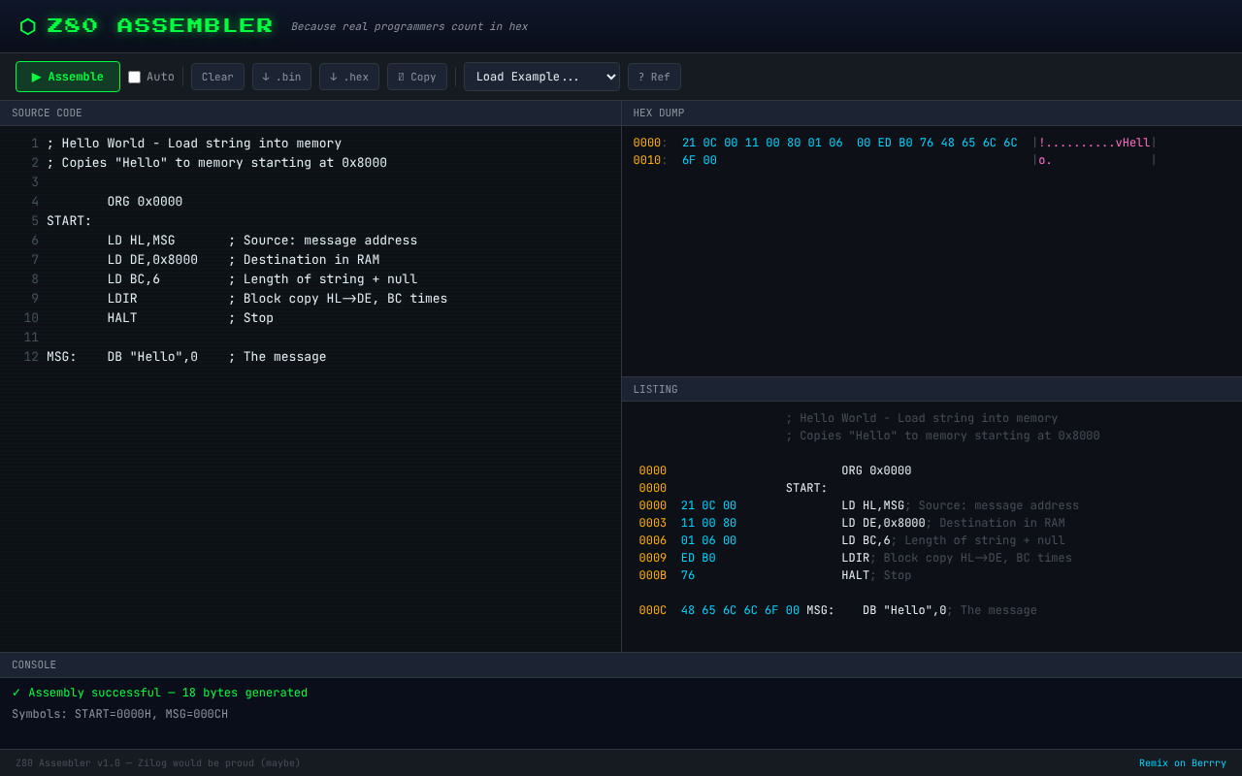
Task: Click listing bytes 01 06 00
Action: click(708, 541)
